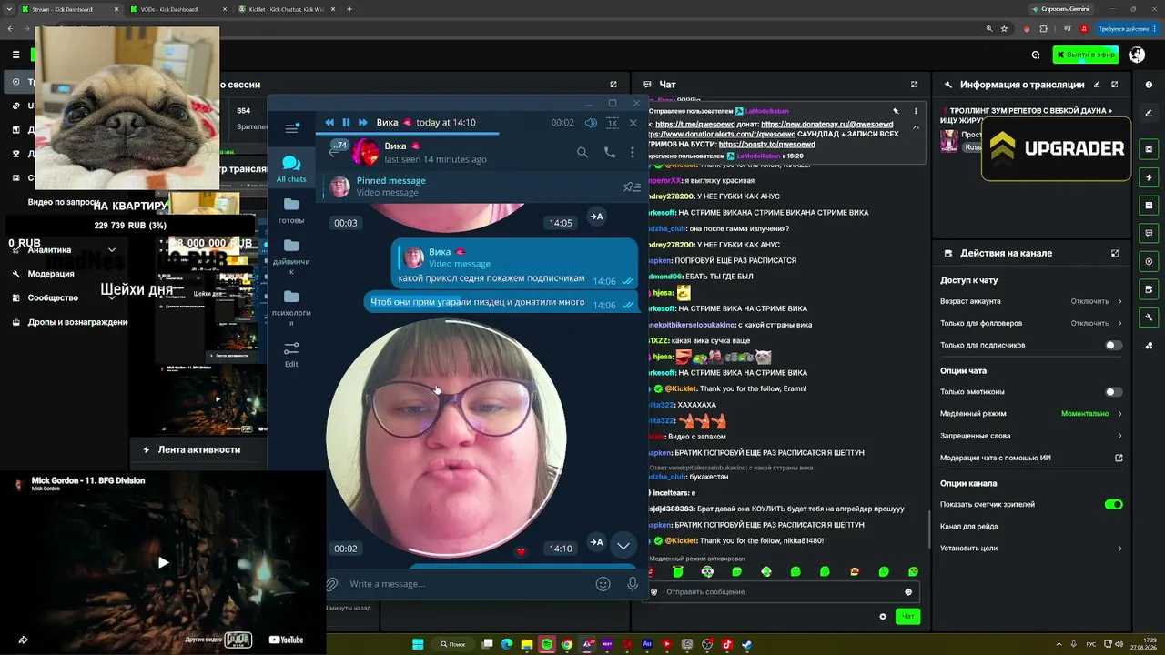1165x655 pixels.
Task: Select All chats in Telegram sidebar
Action: click(291, 169)
